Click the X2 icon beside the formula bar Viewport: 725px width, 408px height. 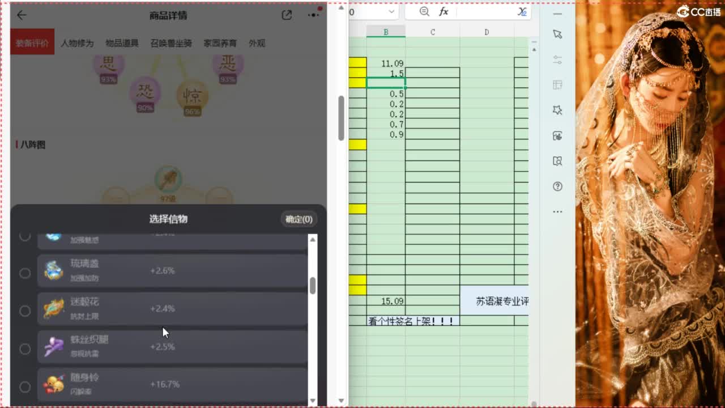click(x=522, y=11)
